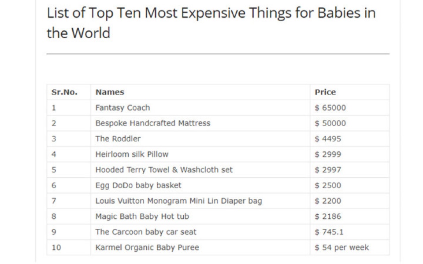Click the Egg DoDo baby basket entry
Image resolution: width=423 pixels, height=264 pixels.
[x=138, y=185]
